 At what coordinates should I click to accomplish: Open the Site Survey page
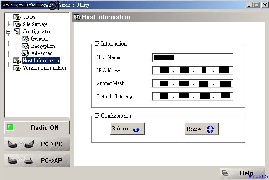point(35,24)
